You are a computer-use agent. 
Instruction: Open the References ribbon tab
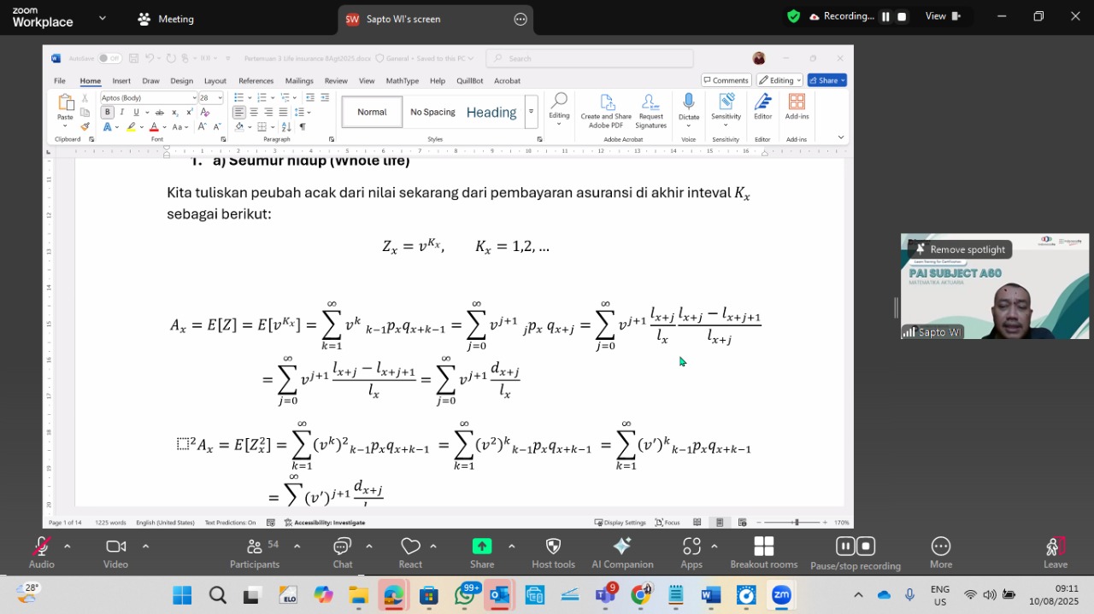256,81
